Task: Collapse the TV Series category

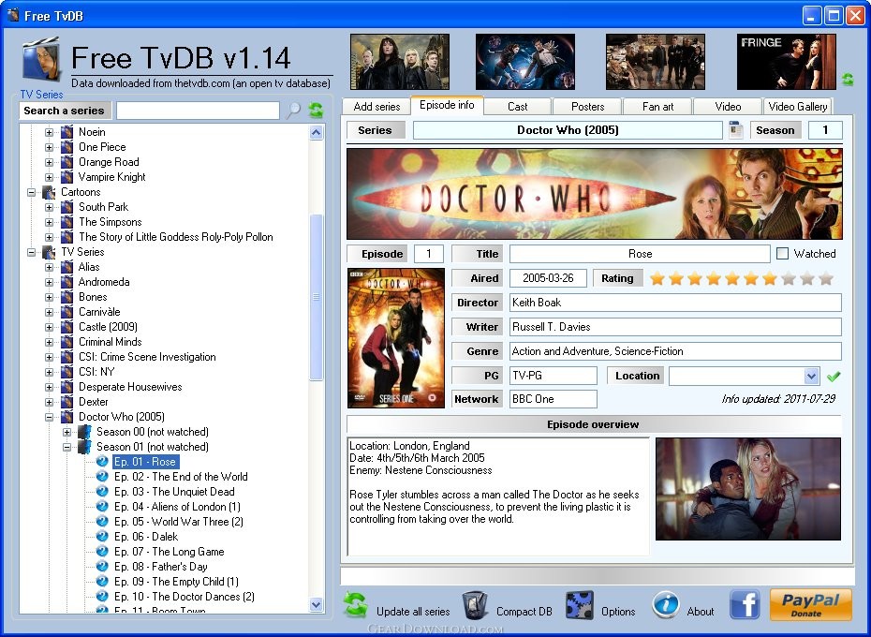Action: [31, 252]
